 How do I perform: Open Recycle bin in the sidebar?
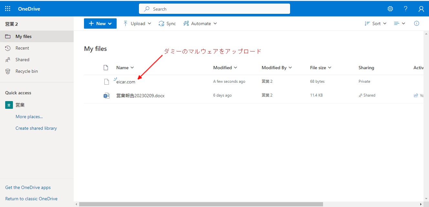point(37,71)
